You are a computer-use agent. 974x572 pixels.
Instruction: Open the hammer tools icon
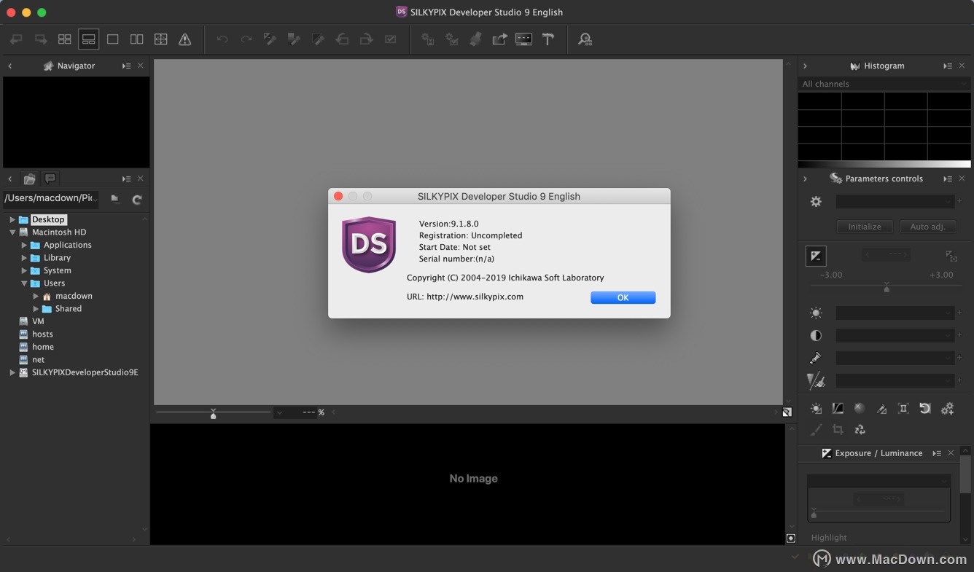point(548,39)
